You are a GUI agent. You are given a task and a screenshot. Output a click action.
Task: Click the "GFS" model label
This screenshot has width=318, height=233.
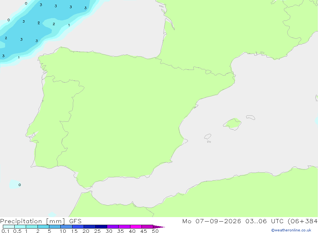tap(75, 221)
